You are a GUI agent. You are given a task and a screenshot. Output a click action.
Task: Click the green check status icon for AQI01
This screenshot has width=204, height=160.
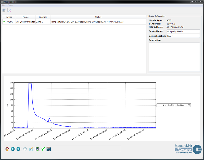pyautogui.click(x=4, y=22)
